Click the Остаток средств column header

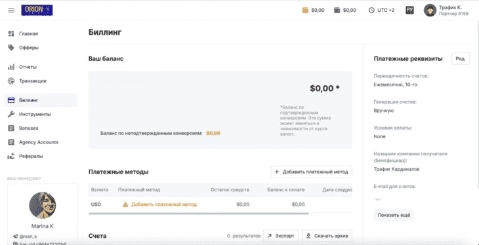coord(230,190)
